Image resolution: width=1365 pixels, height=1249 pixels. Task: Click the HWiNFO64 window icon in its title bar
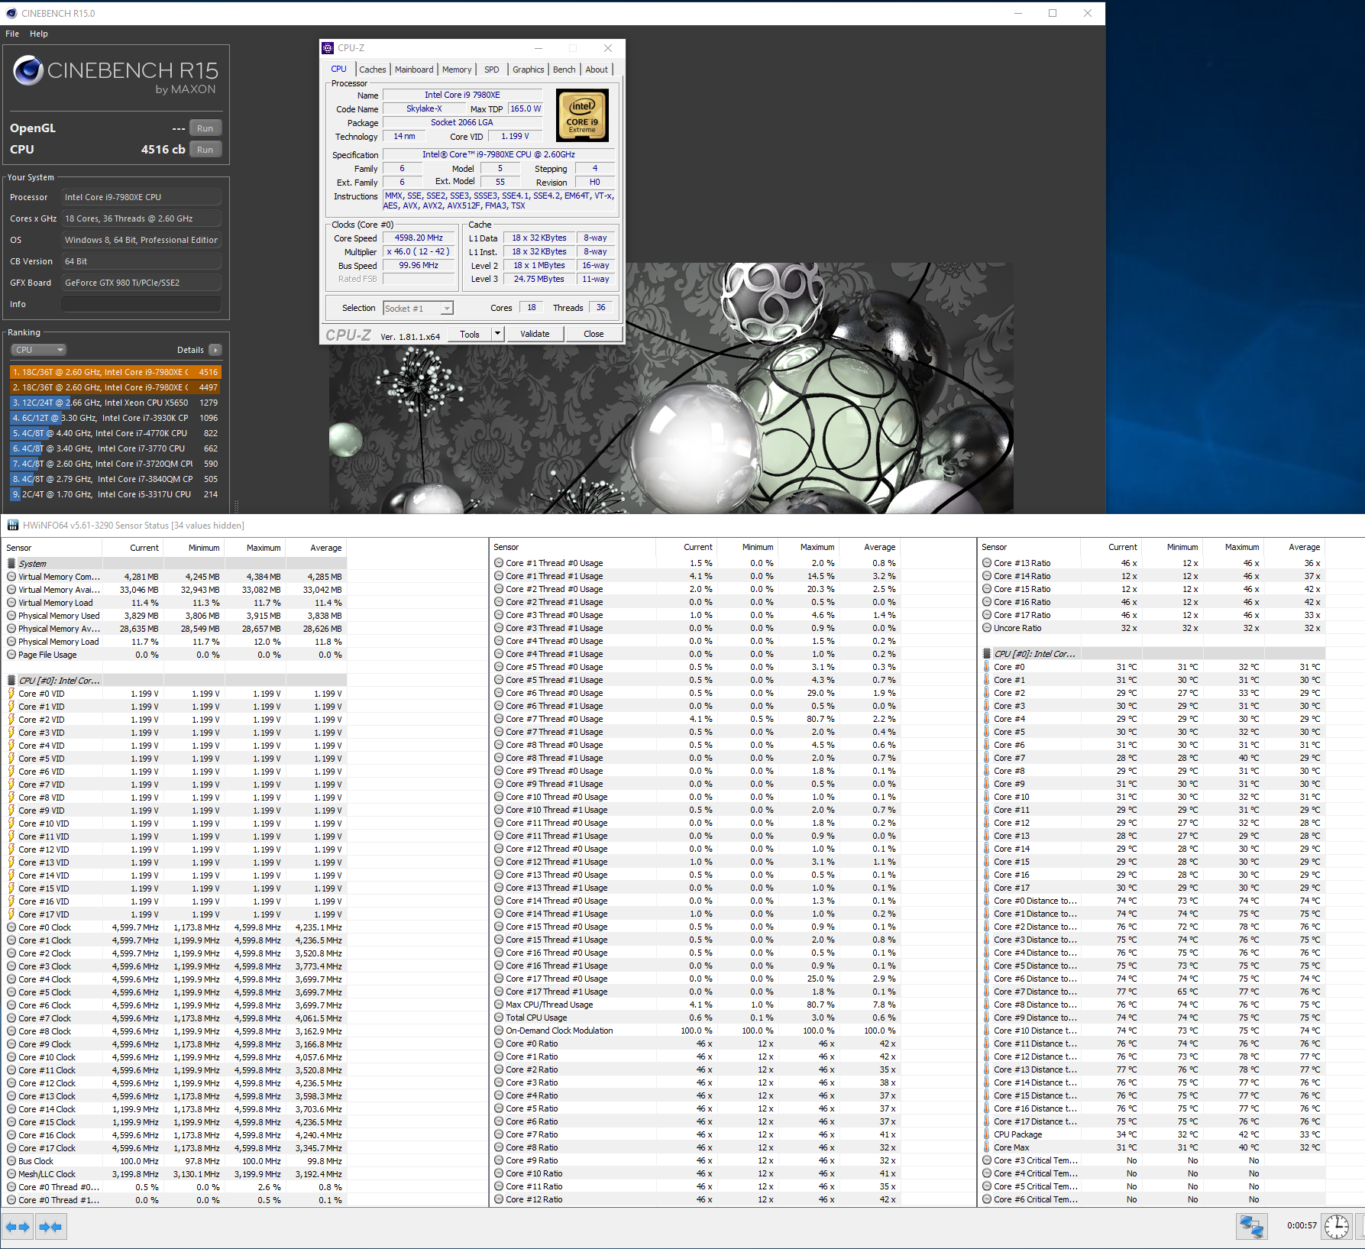click(12, 525)
